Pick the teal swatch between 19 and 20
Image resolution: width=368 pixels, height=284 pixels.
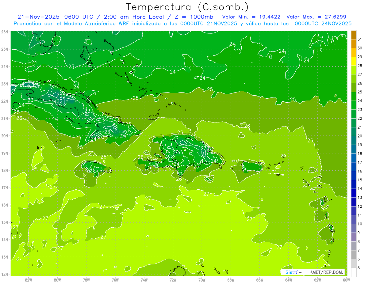[354, 140]
